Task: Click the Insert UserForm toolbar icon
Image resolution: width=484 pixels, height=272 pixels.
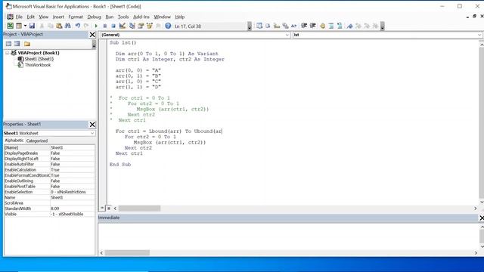Action: (x=19, y=26)
